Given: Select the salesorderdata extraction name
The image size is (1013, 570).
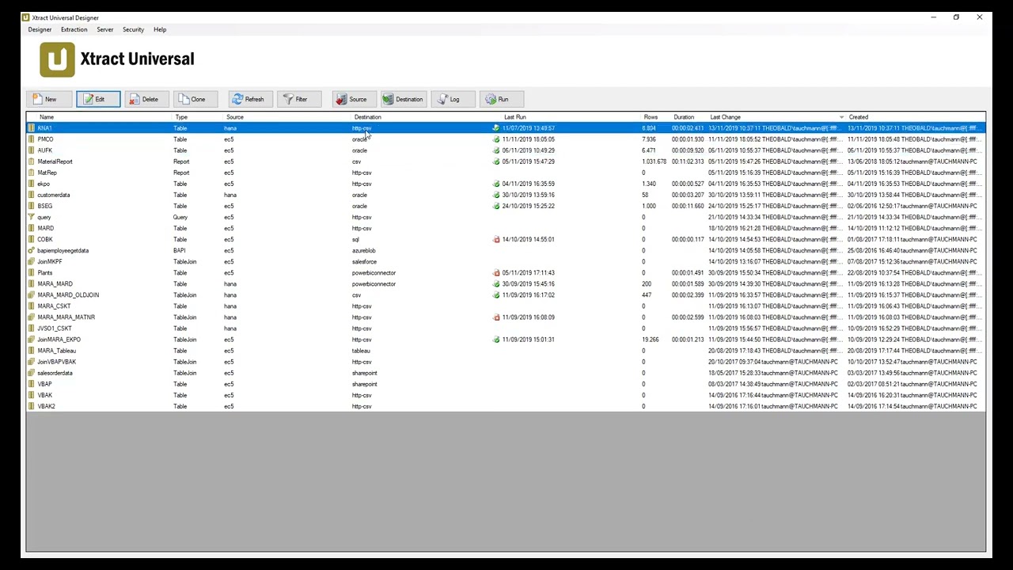Looking at the screenshot, I should pyautogui.click(x=55, y=372).
